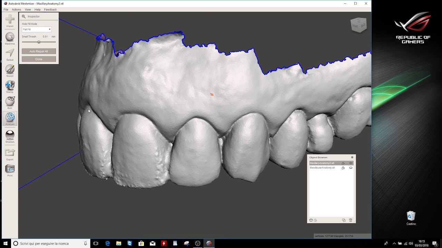Image resolution: width=442 pixels, height=248 pixels.
Task: Click the magnet icon for MandibularAnatomy.stl
Action: (x=343, y=168)
